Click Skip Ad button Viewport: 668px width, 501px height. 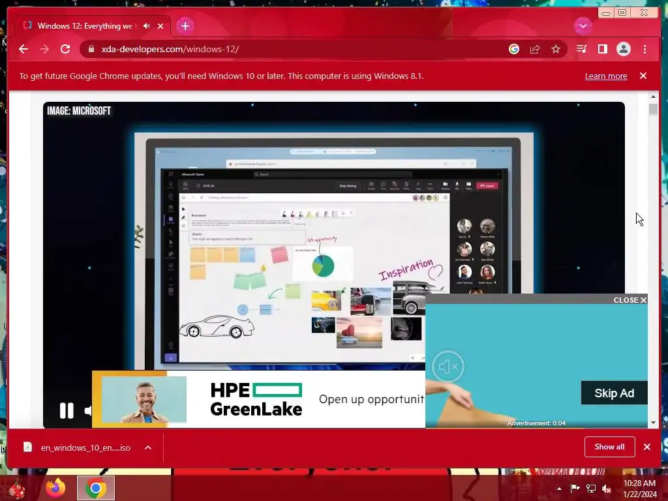point(614,393)
